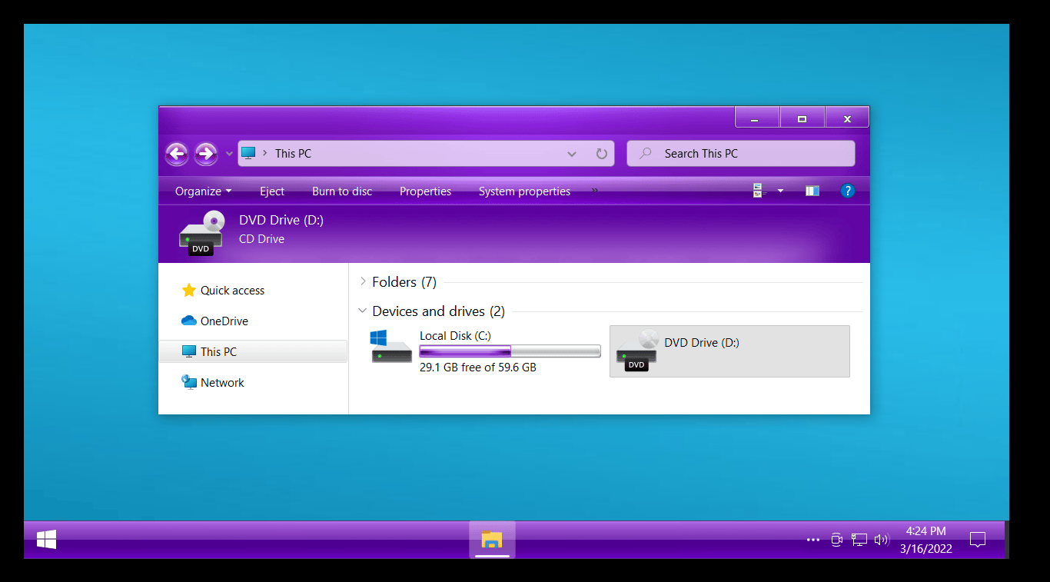Select Local Disk (C:) usage bar
The width and height of the screenshot is (1050, 582).
[510, 351]
